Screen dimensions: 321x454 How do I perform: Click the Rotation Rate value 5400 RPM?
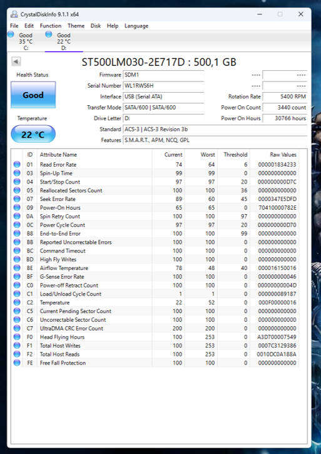(x=285, y=96)
